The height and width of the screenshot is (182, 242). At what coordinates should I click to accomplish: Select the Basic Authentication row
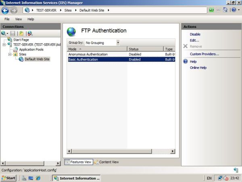coord(121,59)
